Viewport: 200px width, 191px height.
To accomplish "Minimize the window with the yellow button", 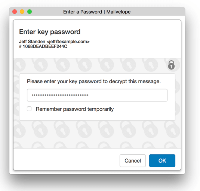I will click(22, 12).
